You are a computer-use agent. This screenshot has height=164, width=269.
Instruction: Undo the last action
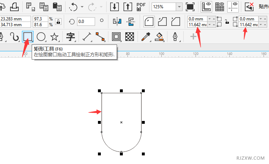73,7
